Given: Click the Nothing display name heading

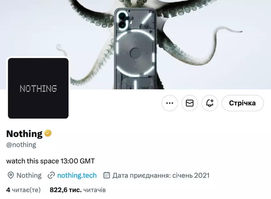Looking at the screenshot, I should pos(24,134).
